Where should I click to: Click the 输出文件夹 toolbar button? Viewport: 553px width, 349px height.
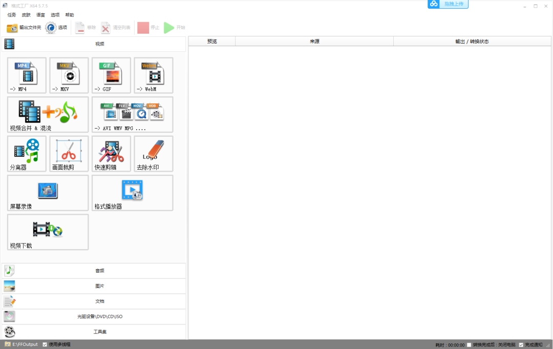[x=24, y=28]
